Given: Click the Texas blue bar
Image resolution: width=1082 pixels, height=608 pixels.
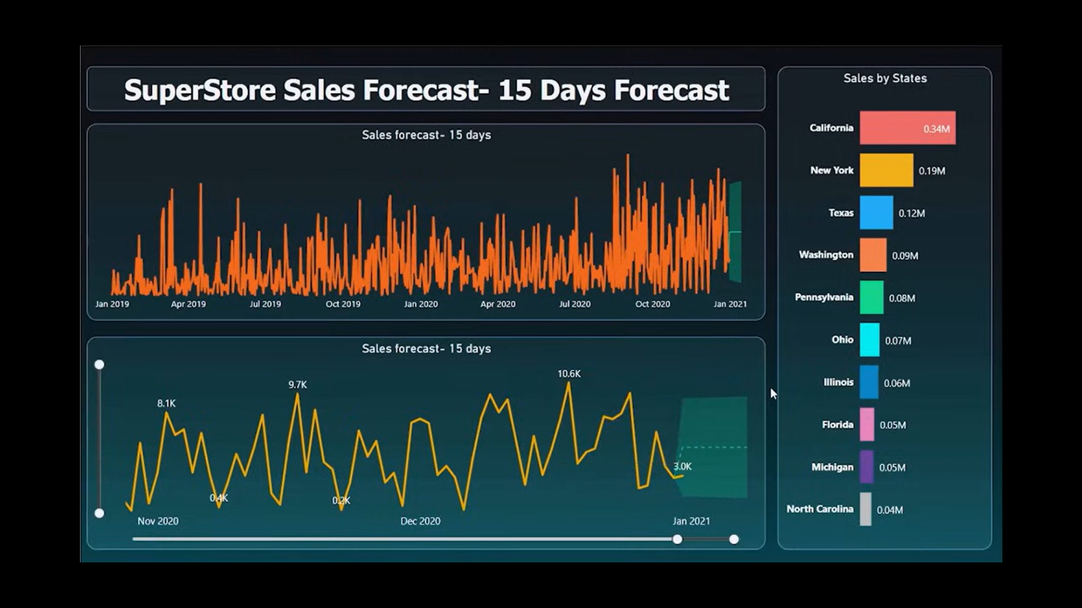Looking at the screenshot, I should tap(876, 213).
